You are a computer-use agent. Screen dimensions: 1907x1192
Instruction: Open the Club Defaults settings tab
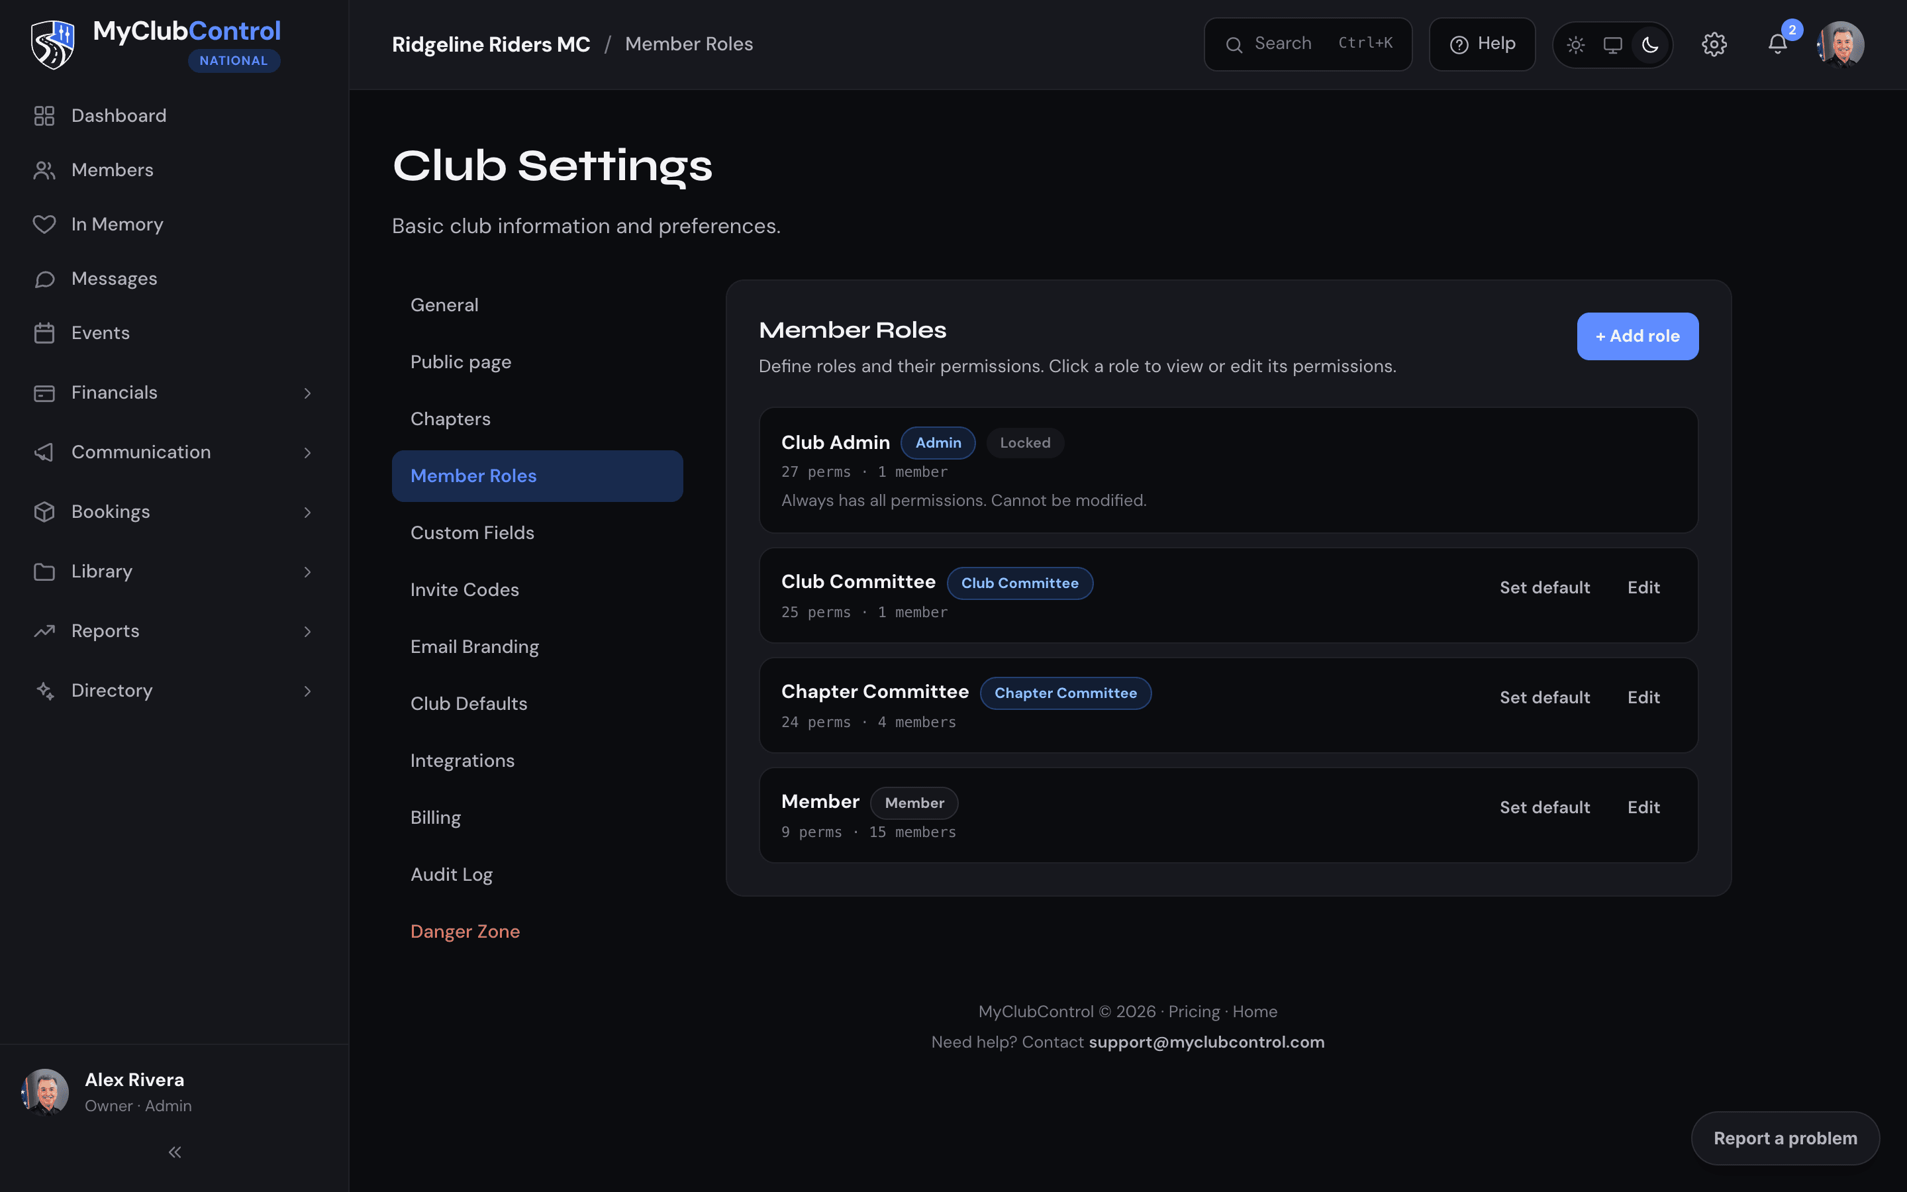click(x=538, y=703)
